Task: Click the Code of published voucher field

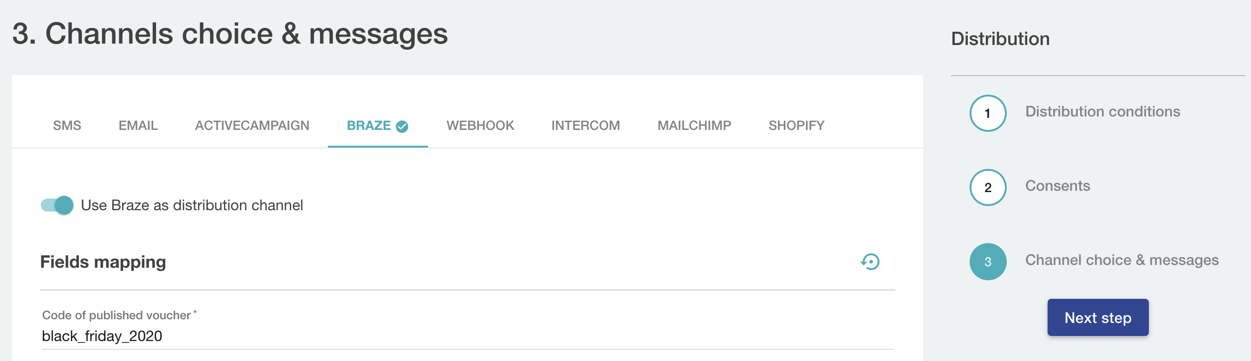Action: (x=466, y=336)
